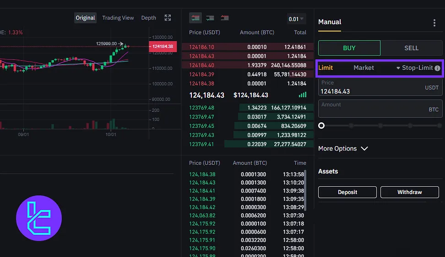Switch to Depth chart tab
The height and width of the screenshot is (257, 445).
click(149, 18)
